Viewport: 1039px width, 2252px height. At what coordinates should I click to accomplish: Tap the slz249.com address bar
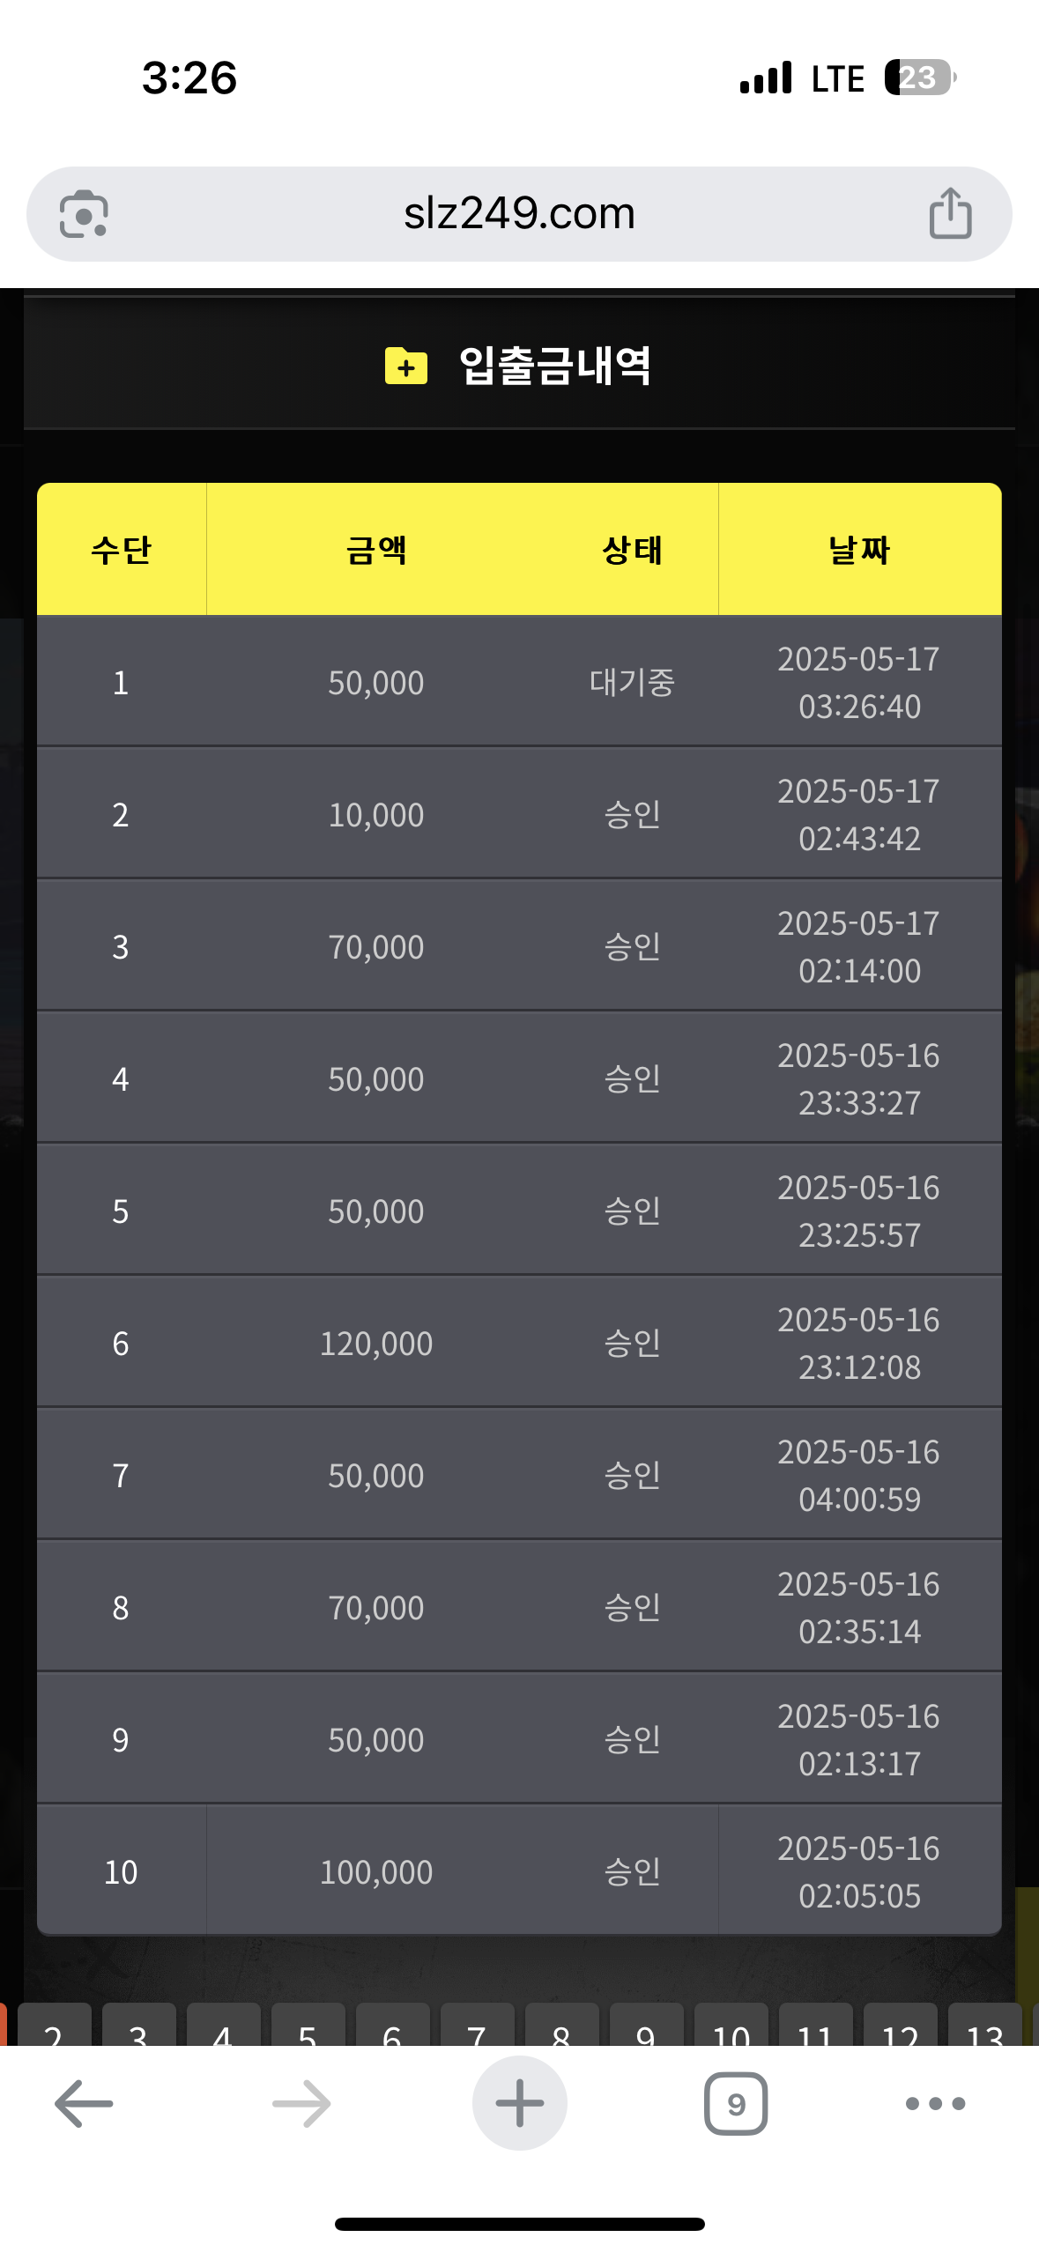(519, 213)
